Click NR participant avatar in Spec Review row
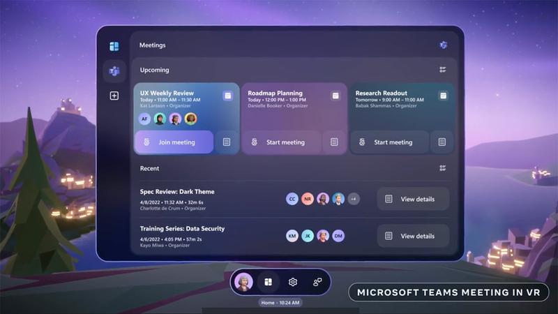The image size is (558, 314). click(308, 199)
